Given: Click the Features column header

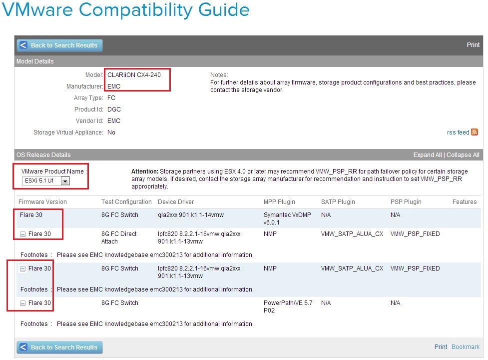Looking at the screenshot, I should [x=465, y=202].
